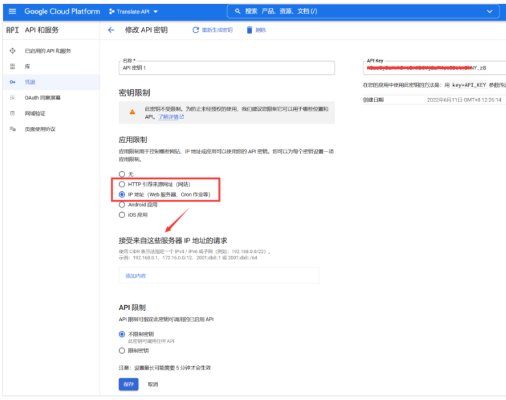Click the 取消 button
506x400 pixels.
coord(153,384)
